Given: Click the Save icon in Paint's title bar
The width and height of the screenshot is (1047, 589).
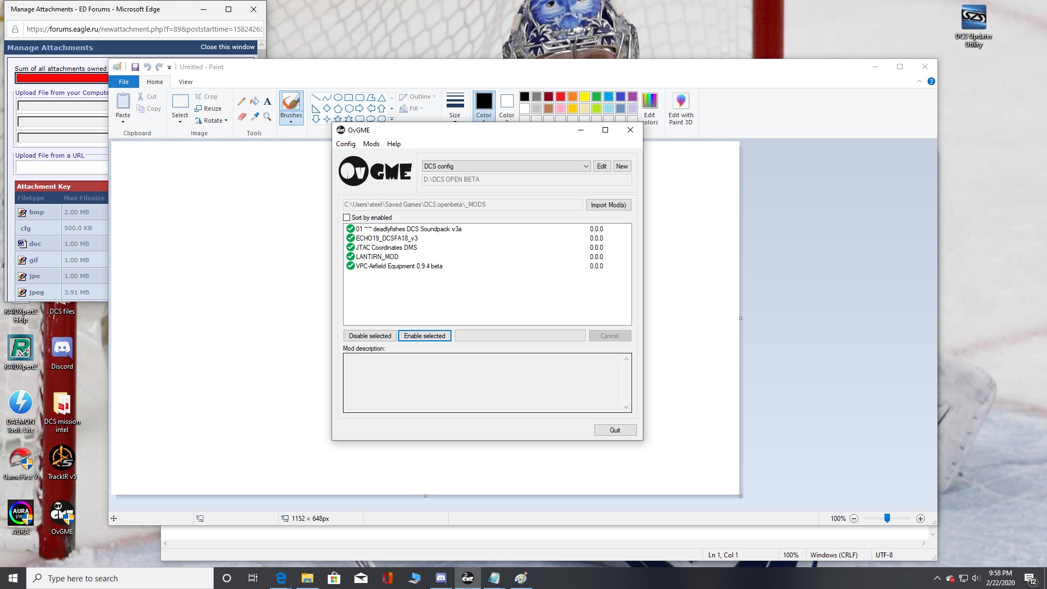Looking at the screenshot, I should click(x=135, y=67).
